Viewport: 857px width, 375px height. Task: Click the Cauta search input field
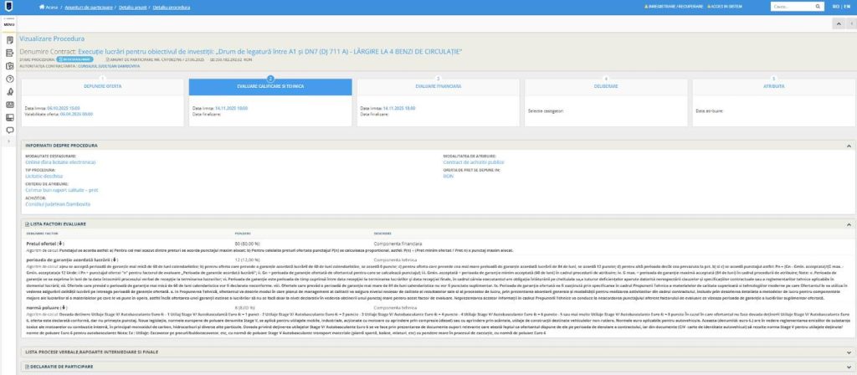point(787,7)
